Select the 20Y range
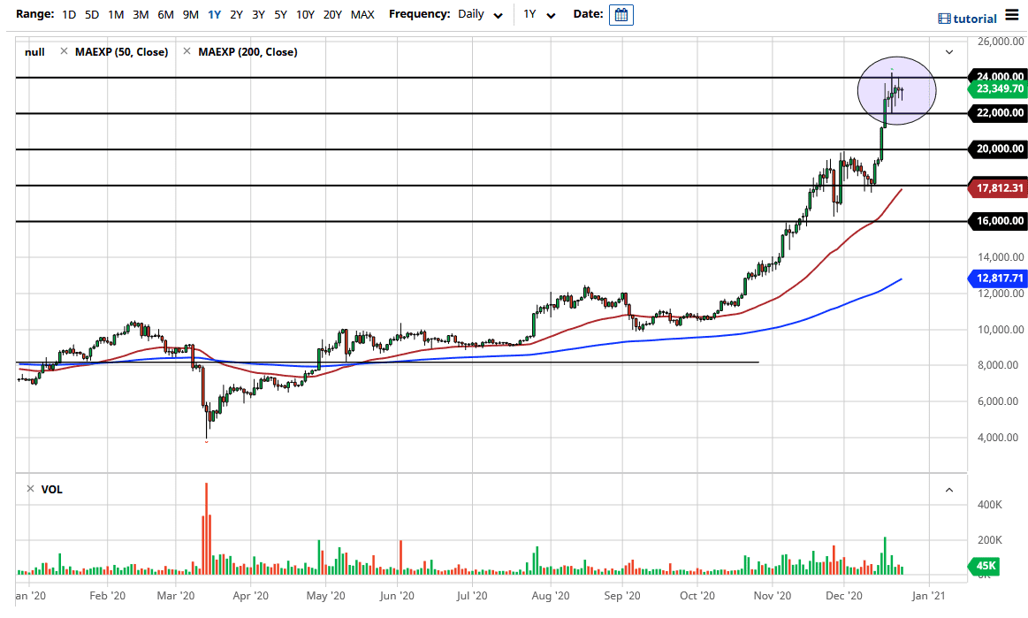The width and height of the screenshot is (1028, 618). tap(332, 14)
